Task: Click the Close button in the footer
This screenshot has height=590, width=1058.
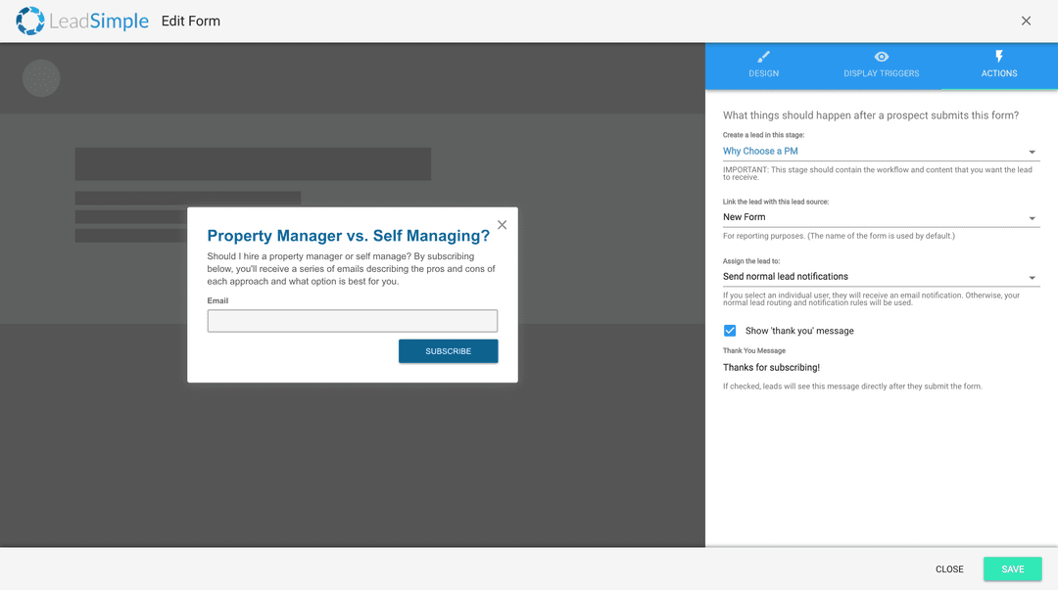Action: click(949, 569)
